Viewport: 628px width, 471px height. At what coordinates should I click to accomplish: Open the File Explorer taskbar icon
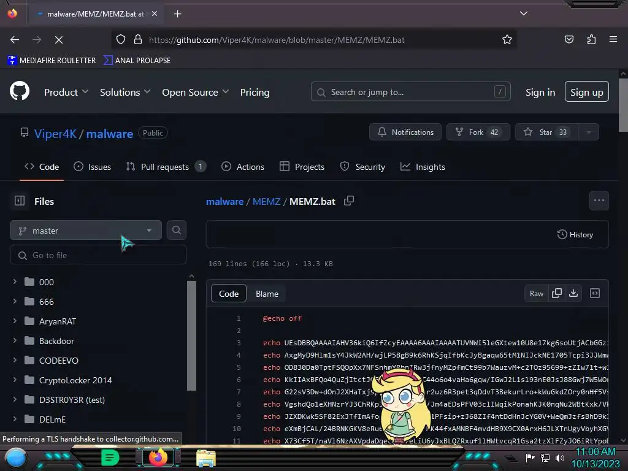206,458
